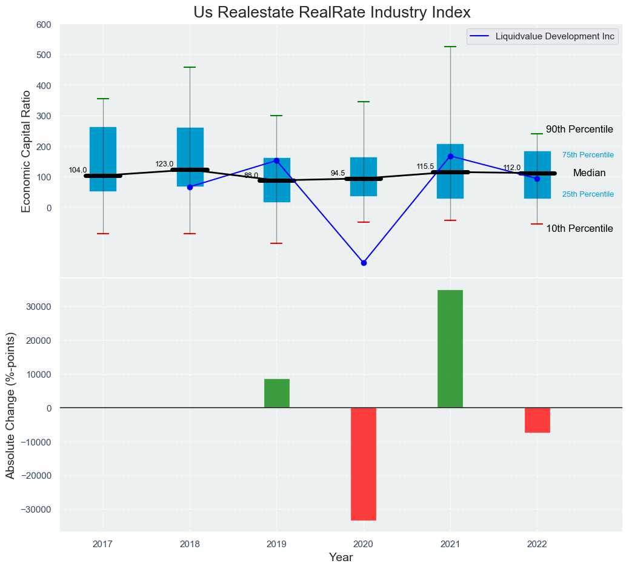The height and width of the screenshot is (569, 629).
Task: Click the blue line sample in the legend
Action: point(481,36)
